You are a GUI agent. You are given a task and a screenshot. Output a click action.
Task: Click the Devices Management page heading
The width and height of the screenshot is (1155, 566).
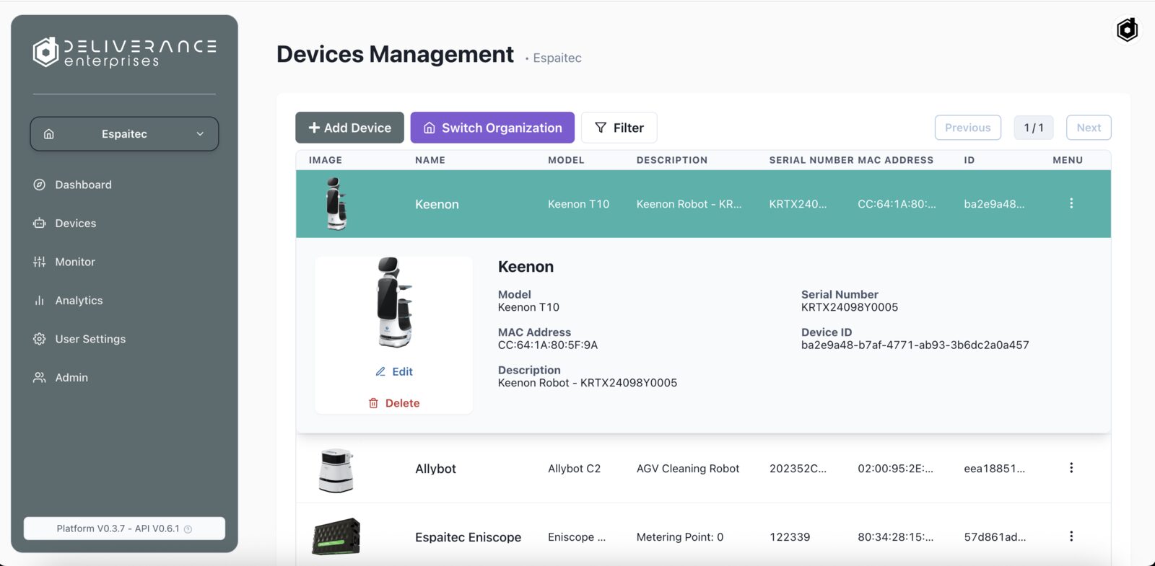pos(395,54)
